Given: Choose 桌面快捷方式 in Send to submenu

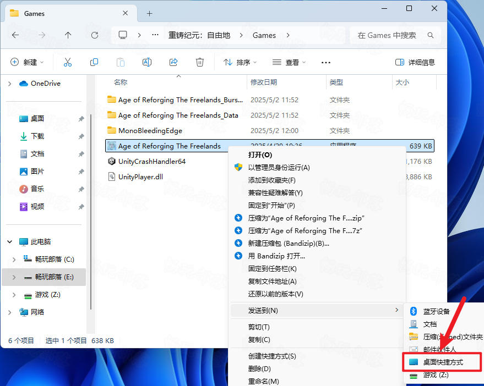Looking at the screenshot, I should point(442,362).
